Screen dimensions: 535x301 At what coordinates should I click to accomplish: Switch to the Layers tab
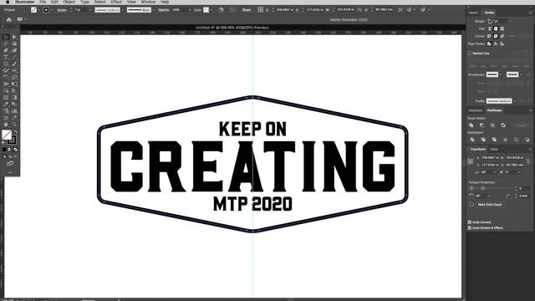473,13
